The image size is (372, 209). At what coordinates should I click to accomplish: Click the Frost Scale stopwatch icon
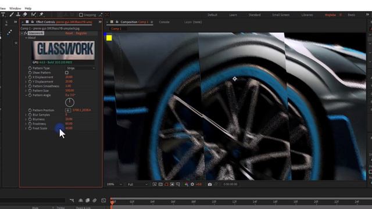pyautogui.click(x=30, y=128)
